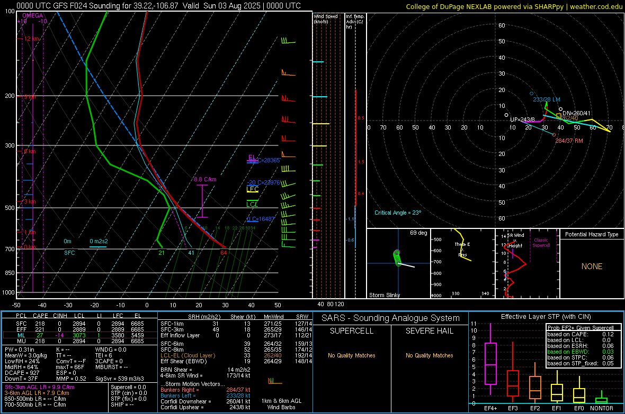Click the Inf. Temp. Adv. panel header
This screenshot has height=414, width=625.
pos(355,22)
